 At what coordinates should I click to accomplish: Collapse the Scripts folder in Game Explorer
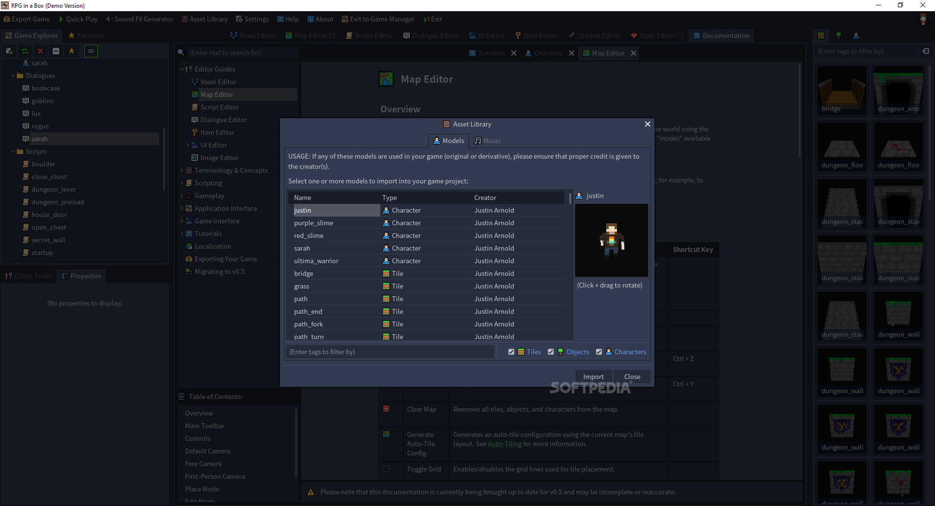[x=13, y=152]
